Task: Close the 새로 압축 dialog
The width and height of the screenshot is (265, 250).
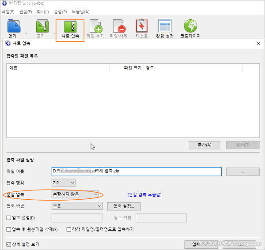Action: (x=258, y=43)
